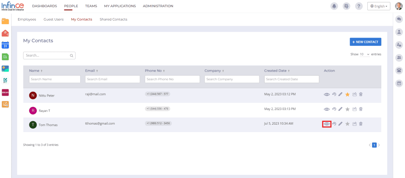
Task: Open chat icon in right panel
Action: pos(399,19)
